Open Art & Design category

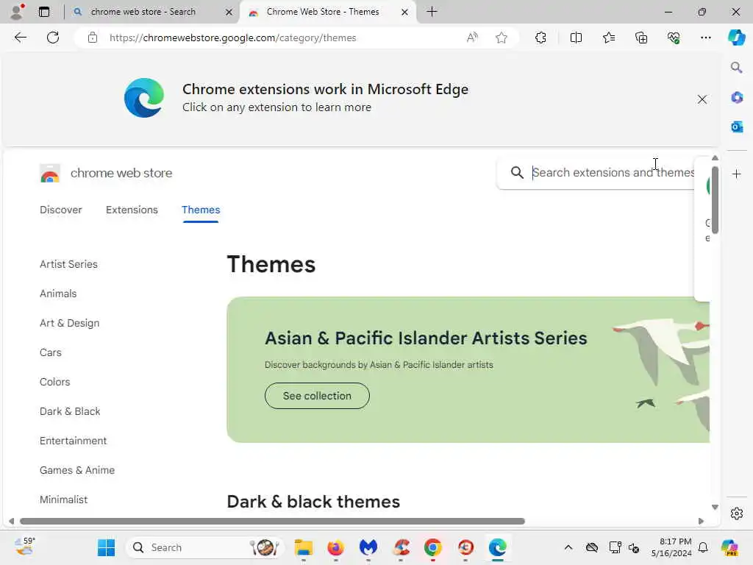tap(70, 323)
